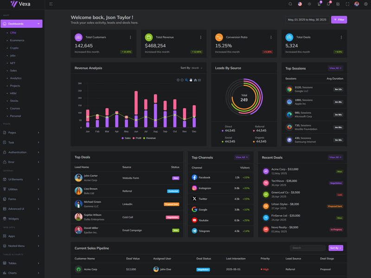Image resolution: width=371 pixels, height=278 pixels.
Task: Click View All in Top Sessions
Action: [335, 68]
